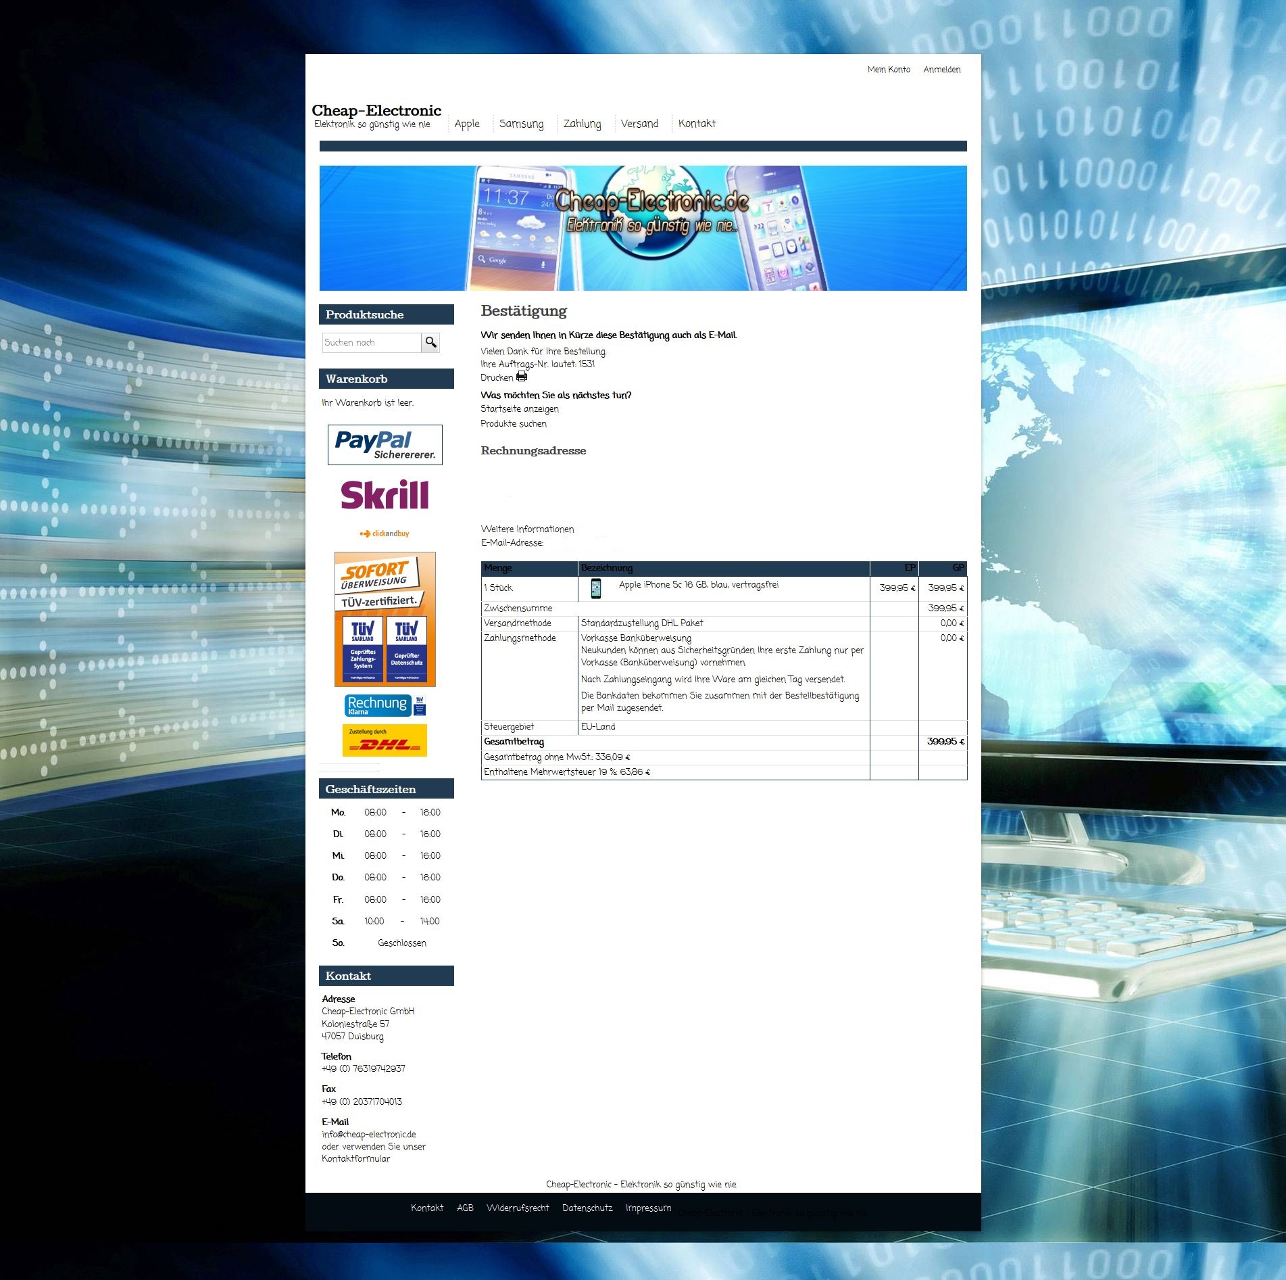The width and height of the screenshot is (1286, 1280).
Task: Click the Cheap-Electronic site title
Action: coord(376,110)
